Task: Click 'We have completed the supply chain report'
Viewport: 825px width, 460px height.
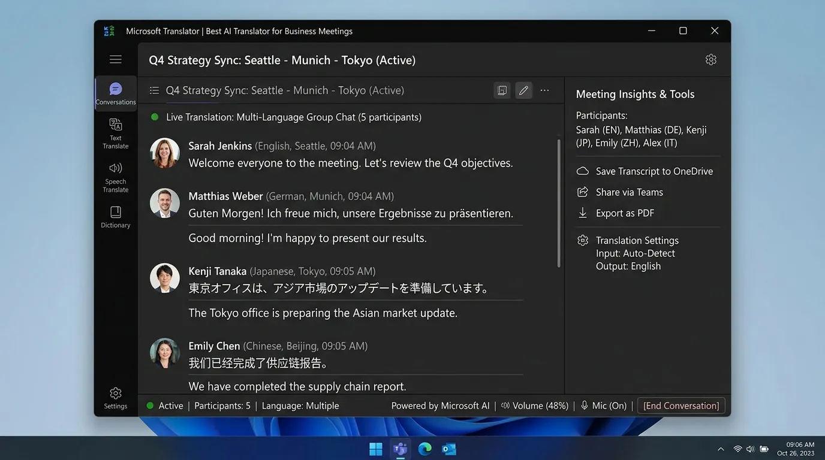Action: (x=297, y=386)
